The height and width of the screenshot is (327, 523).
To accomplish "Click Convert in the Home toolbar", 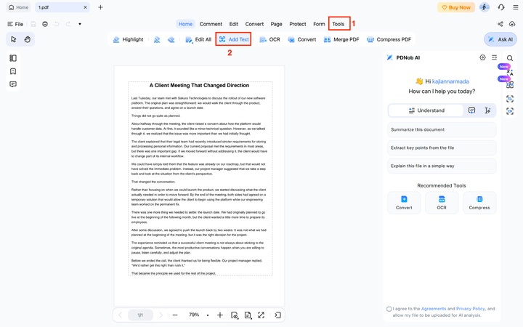I will 302,39.
